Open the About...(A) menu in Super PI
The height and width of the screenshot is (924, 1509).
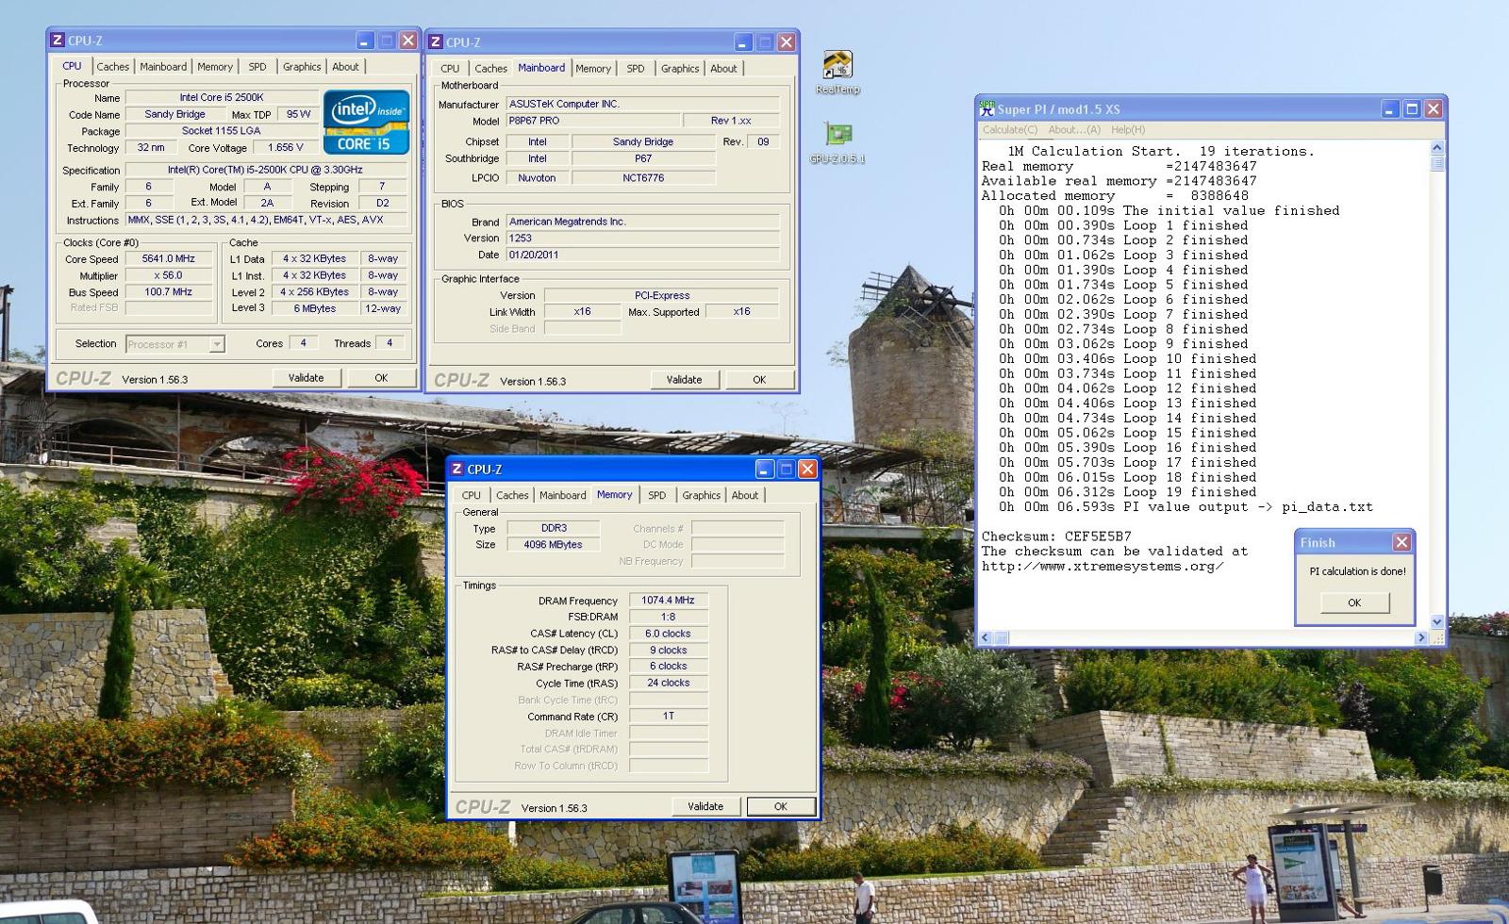point(1074,130)
